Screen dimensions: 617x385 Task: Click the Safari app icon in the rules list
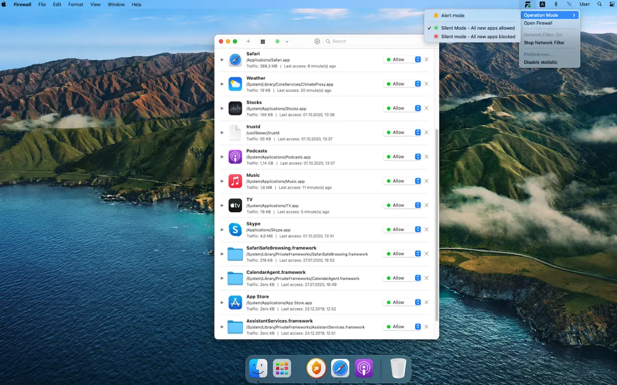235,59
